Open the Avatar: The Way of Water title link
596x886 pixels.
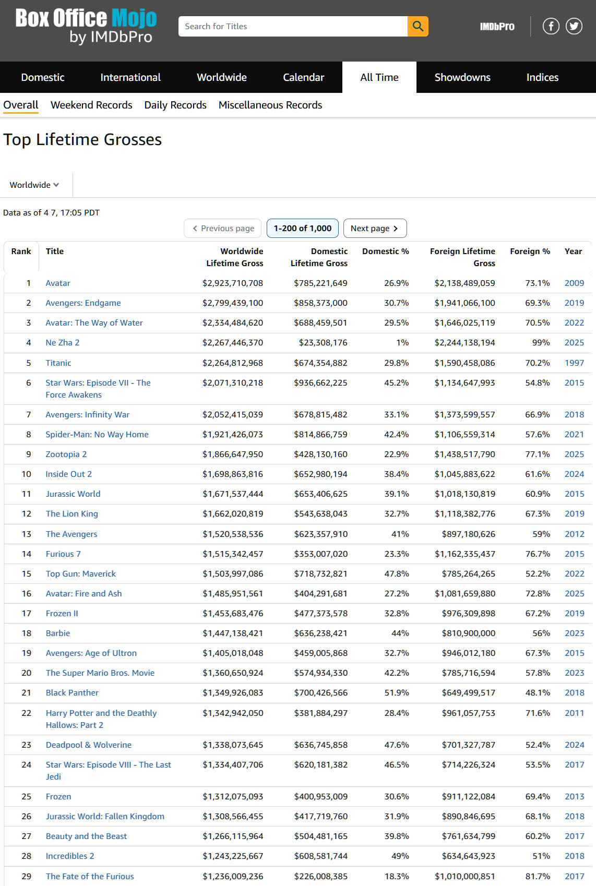94,322
